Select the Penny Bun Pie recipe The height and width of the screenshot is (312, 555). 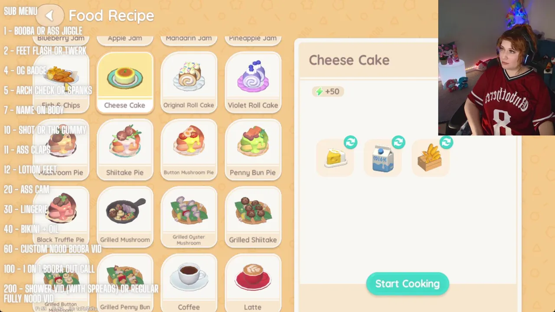click(x=253, y=150)
